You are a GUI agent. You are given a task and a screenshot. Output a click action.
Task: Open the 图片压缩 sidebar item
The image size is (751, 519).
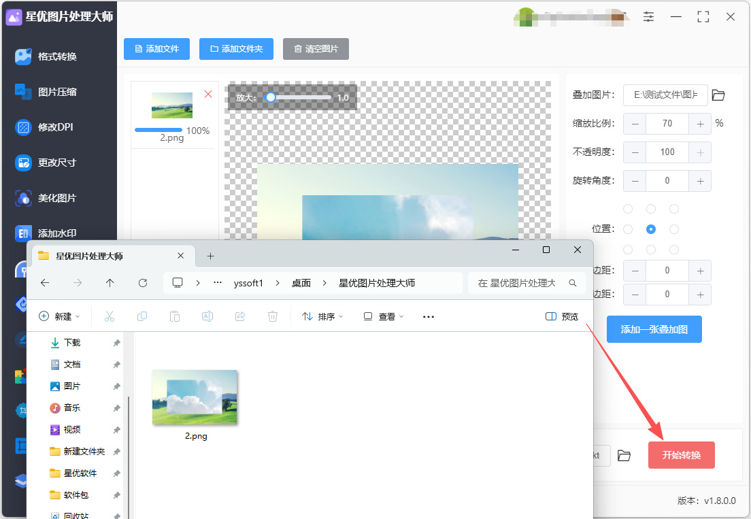[x=46, y=92]
